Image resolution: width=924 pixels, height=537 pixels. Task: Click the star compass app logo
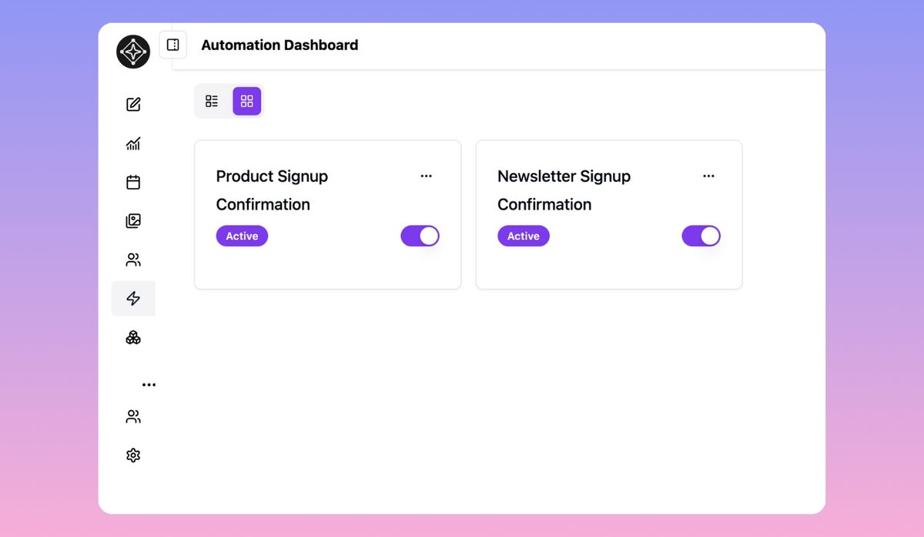133,52
